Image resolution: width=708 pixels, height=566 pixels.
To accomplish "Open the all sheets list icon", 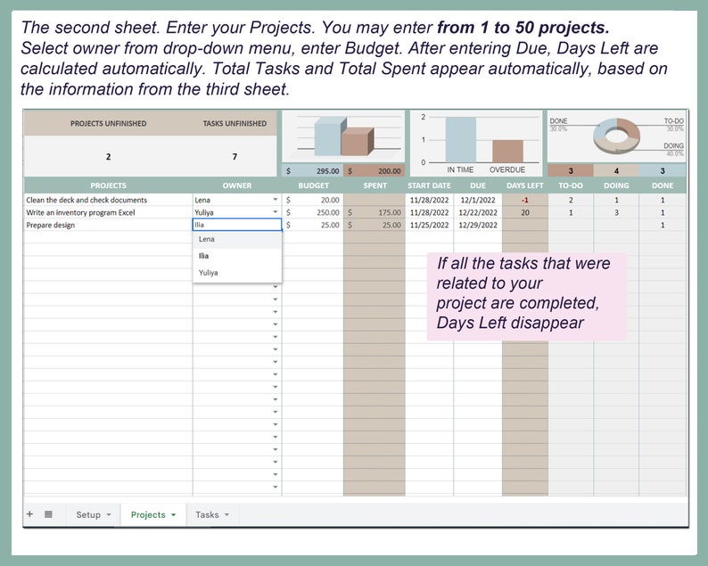I will pyautogui.click(x=48, y=514).
